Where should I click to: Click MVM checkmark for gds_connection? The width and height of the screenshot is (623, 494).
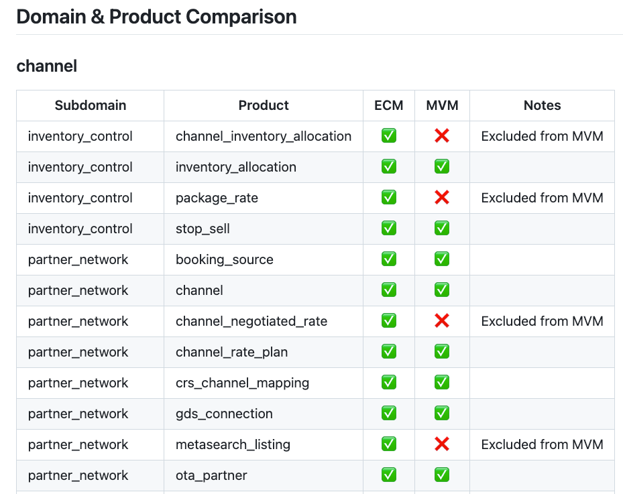click(x=442, y=414)
